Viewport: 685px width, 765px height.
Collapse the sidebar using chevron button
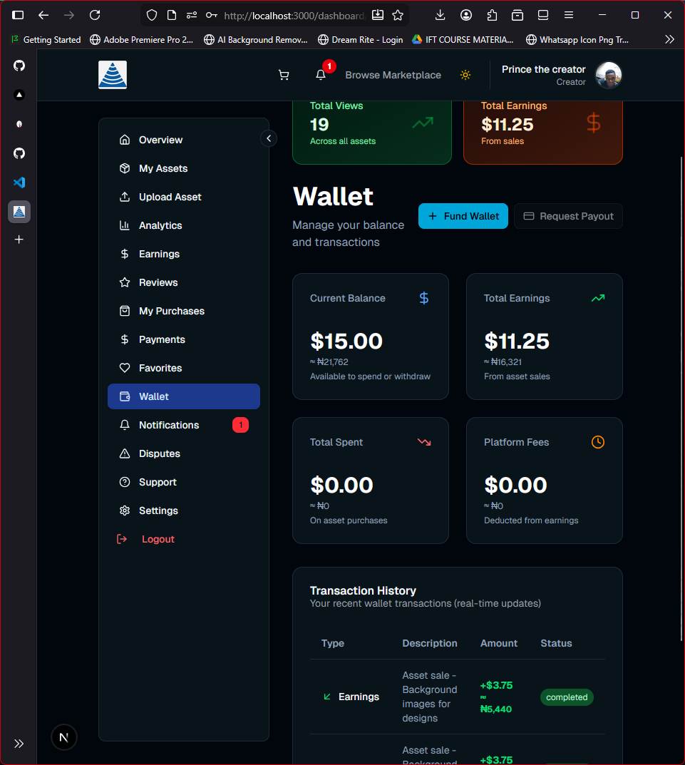(269, 138)
